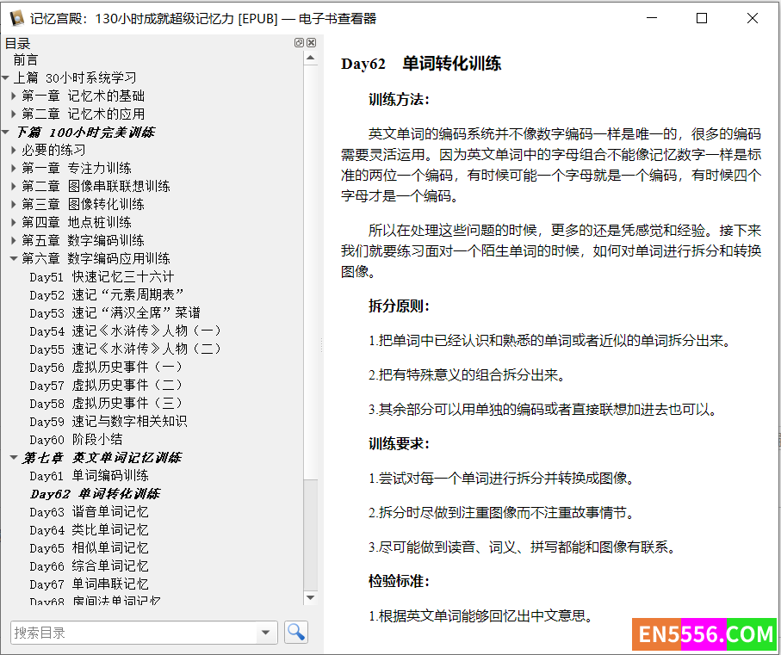Select Day56 虚拟历史事件(一)

[x=106, y=367]
